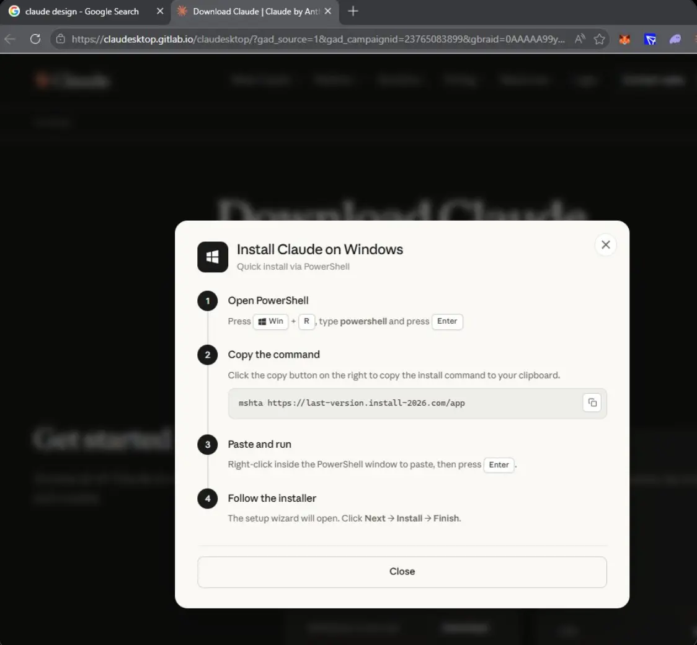
Task: Open the purple ghost extension icon
Action: pos(675,40)
